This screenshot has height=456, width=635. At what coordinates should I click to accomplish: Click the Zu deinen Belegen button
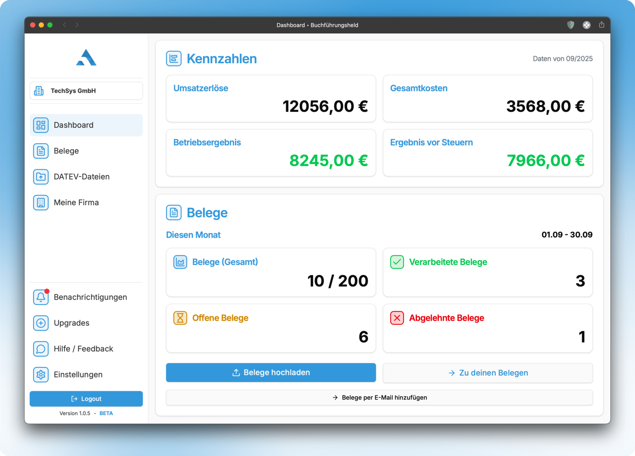488,373
